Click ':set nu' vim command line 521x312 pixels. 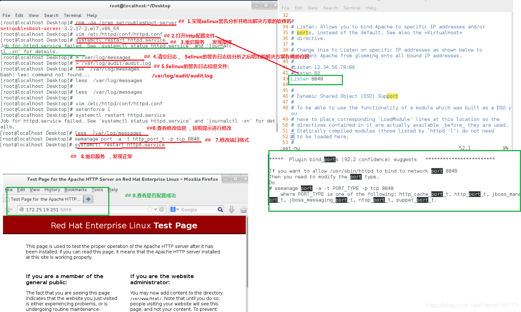[290, 148]
